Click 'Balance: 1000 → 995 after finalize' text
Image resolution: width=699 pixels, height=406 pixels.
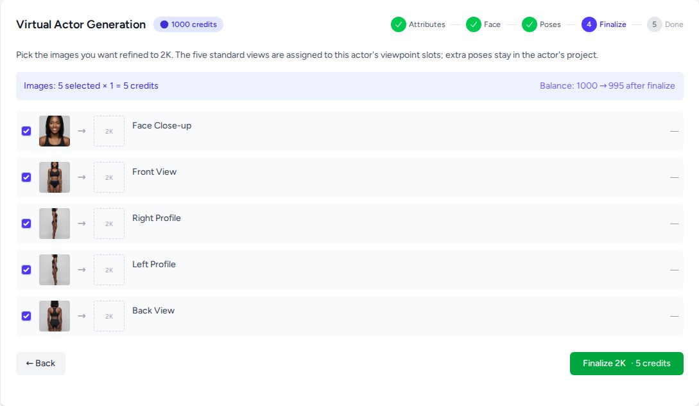coord(607,85)
